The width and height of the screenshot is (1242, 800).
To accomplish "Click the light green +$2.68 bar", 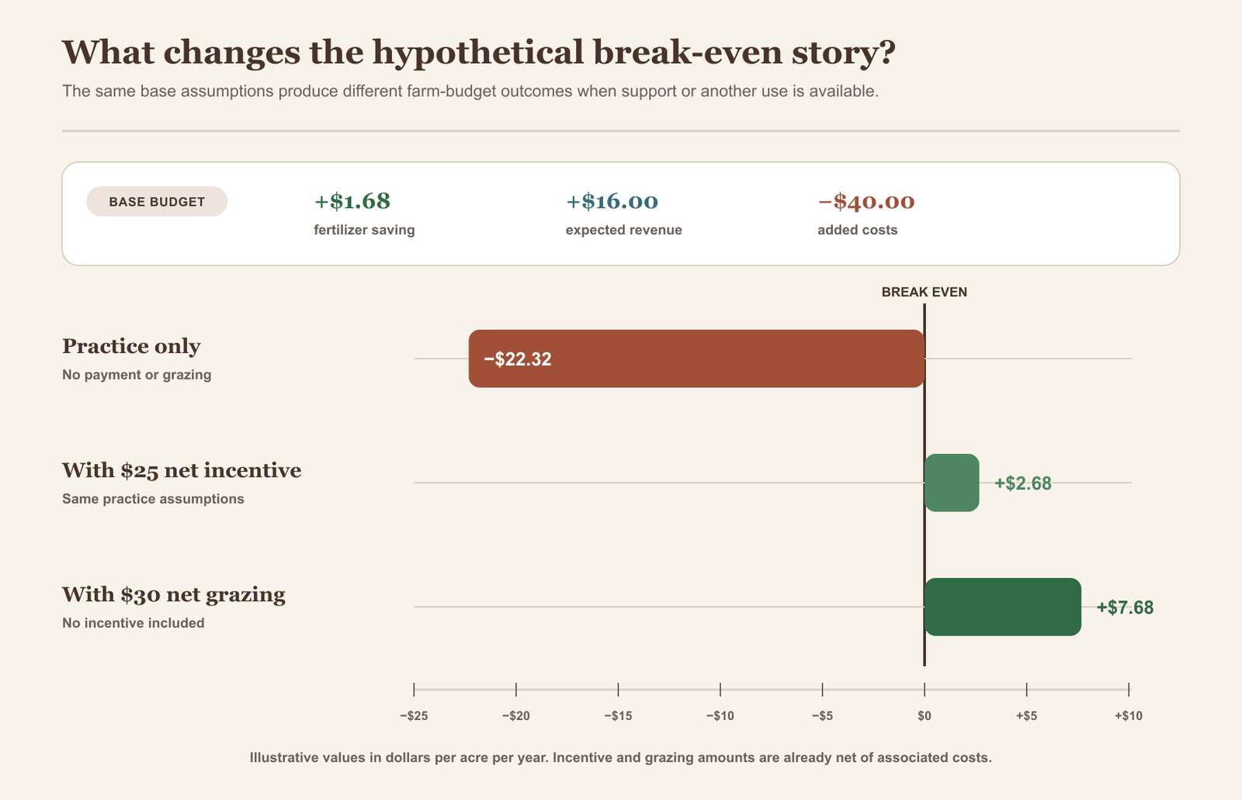I will point(952,483).
